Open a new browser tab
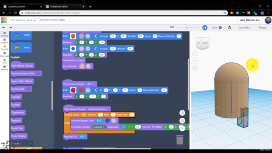The width and height of the screenshot is (272, 153). coord(90,7)
